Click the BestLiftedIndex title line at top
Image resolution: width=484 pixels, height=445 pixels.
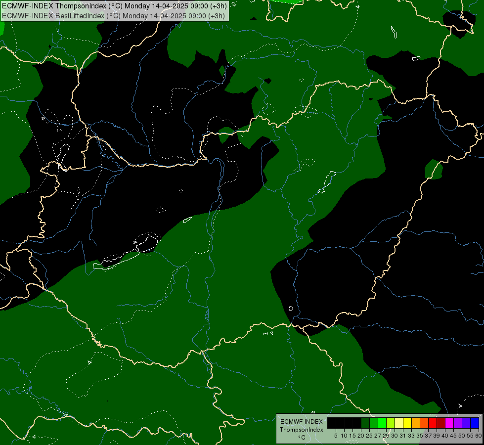(113, 15)
